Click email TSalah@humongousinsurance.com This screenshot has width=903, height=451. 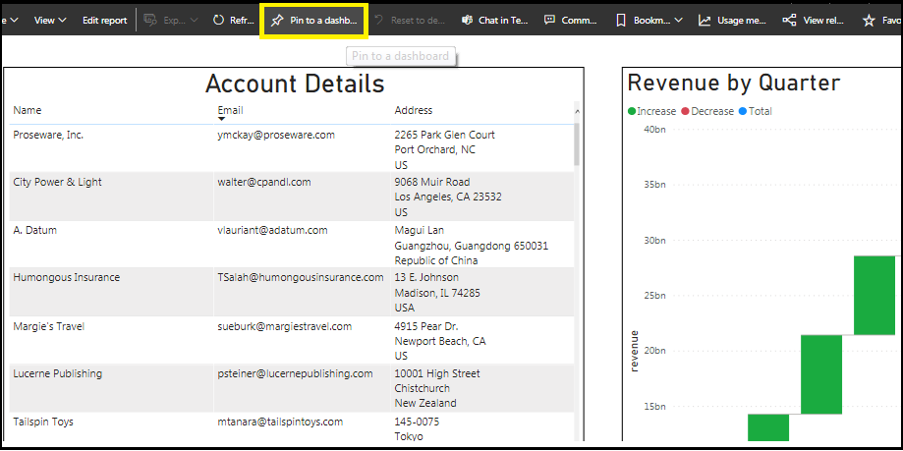point(301,278)
